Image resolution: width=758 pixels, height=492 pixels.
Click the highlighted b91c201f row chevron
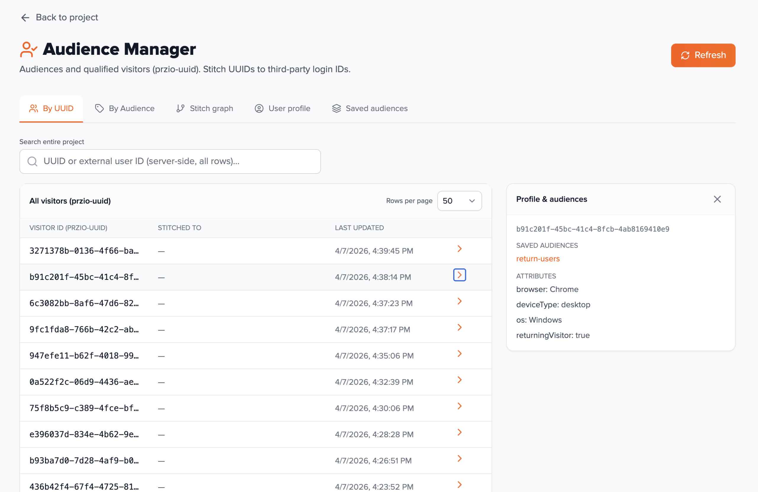[459, 275]
